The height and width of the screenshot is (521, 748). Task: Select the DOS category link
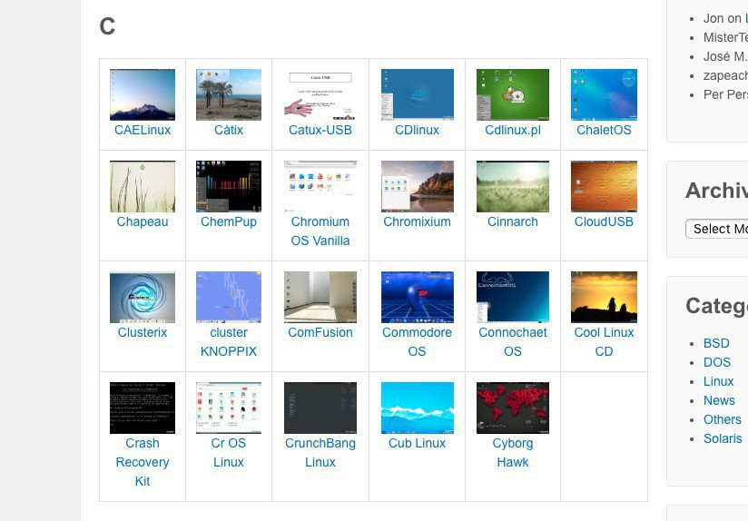coord(717,362)
